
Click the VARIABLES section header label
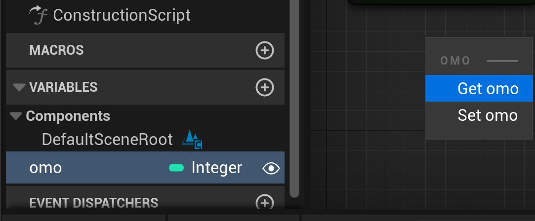coord(63,87)
